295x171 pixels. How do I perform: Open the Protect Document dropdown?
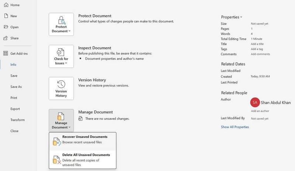(61, 25)
